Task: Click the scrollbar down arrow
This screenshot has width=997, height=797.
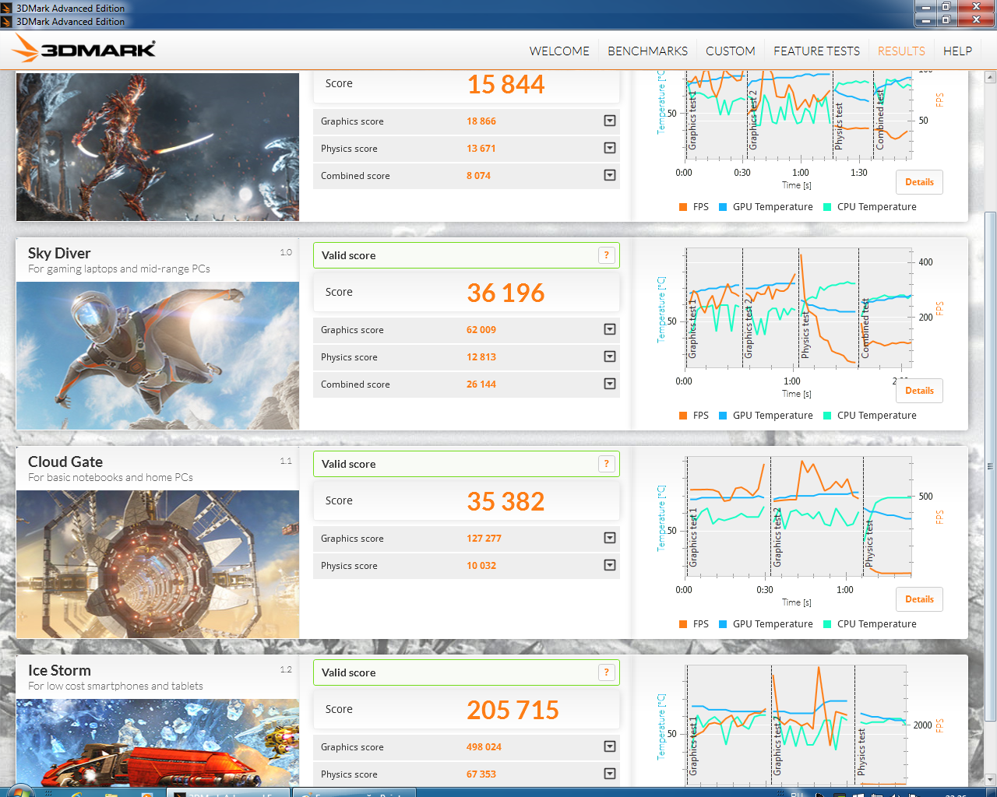Action: tap(990, 779)
